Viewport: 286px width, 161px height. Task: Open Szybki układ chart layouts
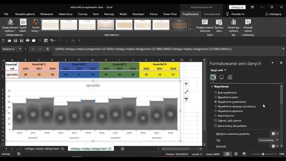click(x=23, y=25)
